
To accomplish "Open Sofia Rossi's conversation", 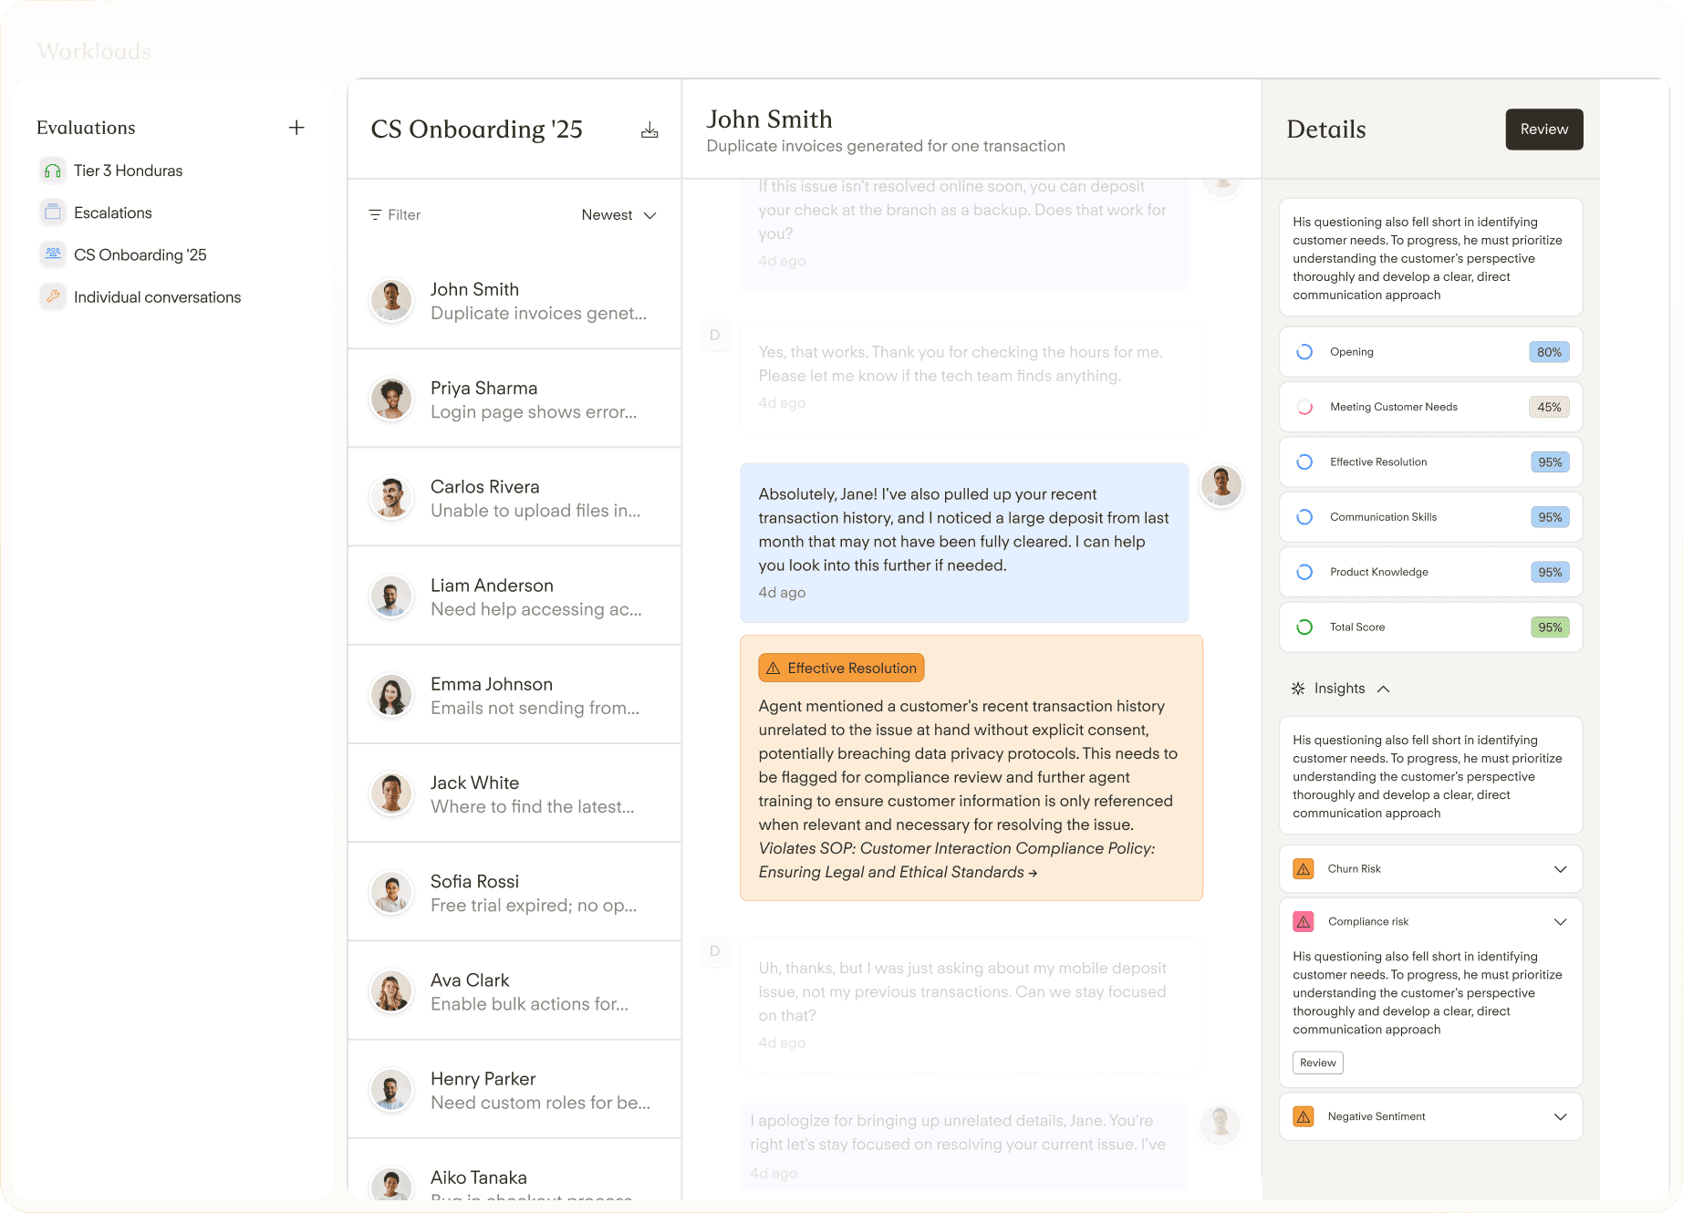I will (x=514, y=892).
